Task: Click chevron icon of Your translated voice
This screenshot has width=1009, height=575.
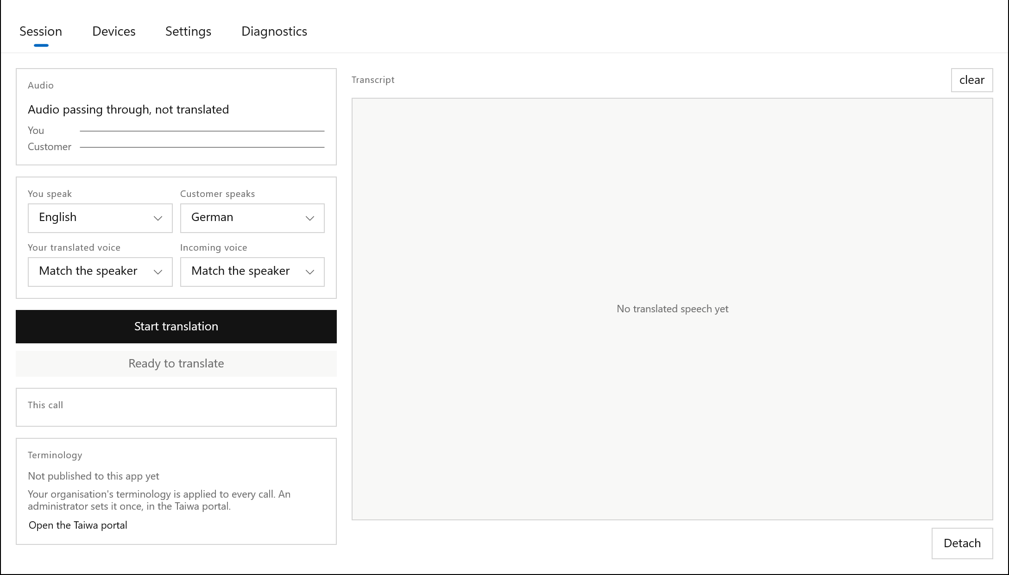Action: (158, 272)
